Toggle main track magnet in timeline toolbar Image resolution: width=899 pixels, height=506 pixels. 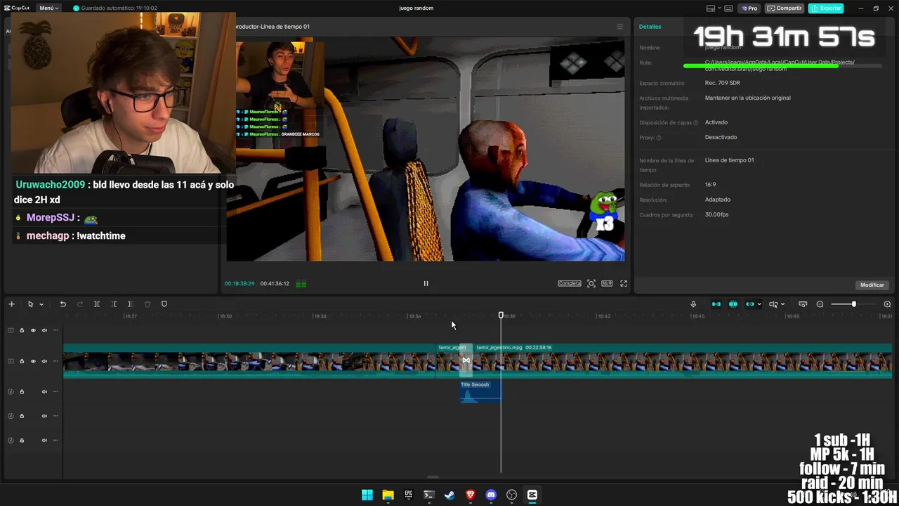716,304
